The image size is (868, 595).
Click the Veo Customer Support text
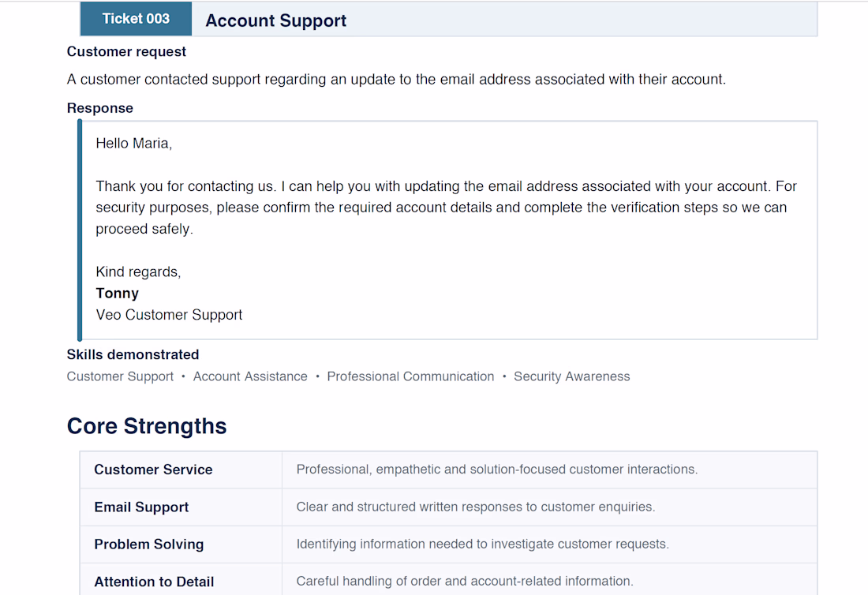(169, 315)
